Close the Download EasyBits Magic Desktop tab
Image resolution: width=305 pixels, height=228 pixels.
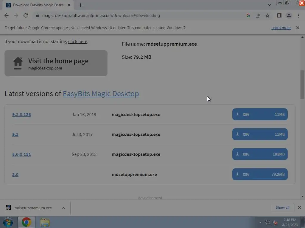[x=69, y=5]
